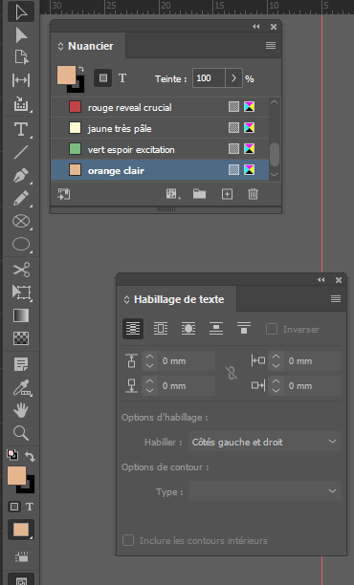Enable wrap around object shape
This screenshot has width=354, height=585.
[188, 329]
